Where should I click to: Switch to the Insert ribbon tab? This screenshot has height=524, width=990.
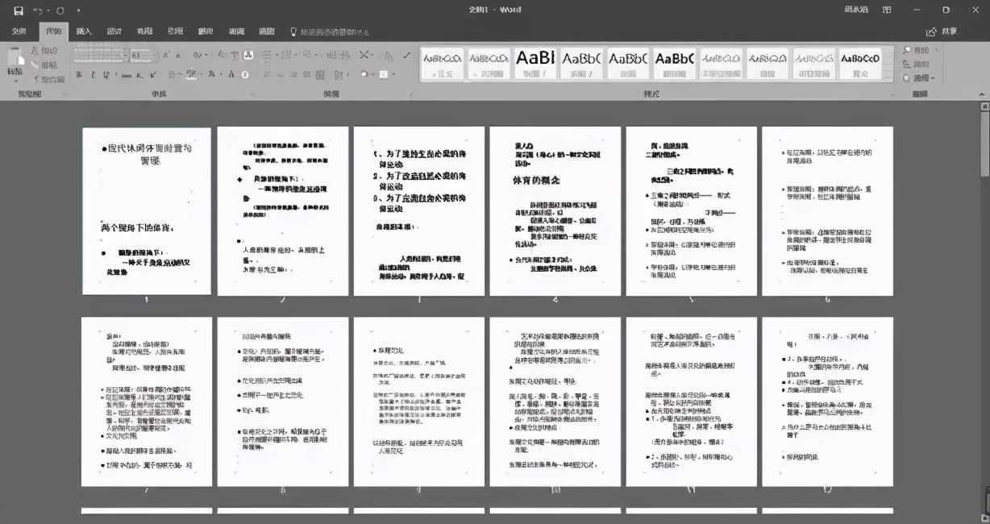[82, 31]
